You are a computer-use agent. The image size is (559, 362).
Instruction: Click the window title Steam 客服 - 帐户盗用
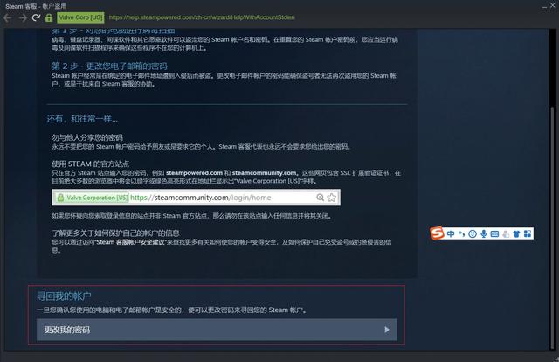click(36, 6)
